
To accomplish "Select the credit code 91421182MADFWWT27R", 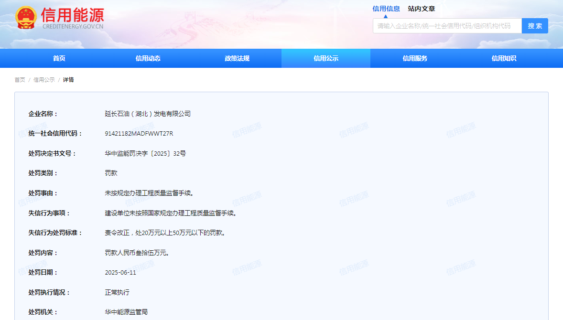I will pos(139,133).
